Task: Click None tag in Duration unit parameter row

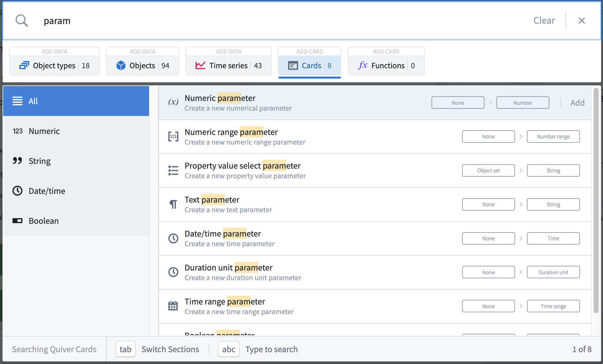Action: 488,272
